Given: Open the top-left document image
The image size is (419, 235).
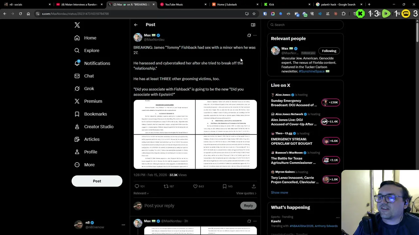Looking at the screenshot, I should point(164,117).
